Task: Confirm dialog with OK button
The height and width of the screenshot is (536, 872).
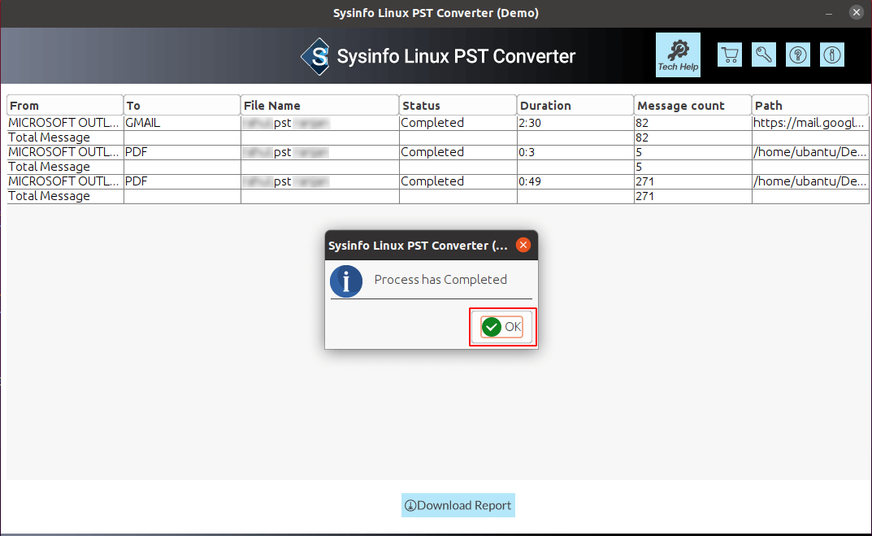Action: tap(501, 327)
